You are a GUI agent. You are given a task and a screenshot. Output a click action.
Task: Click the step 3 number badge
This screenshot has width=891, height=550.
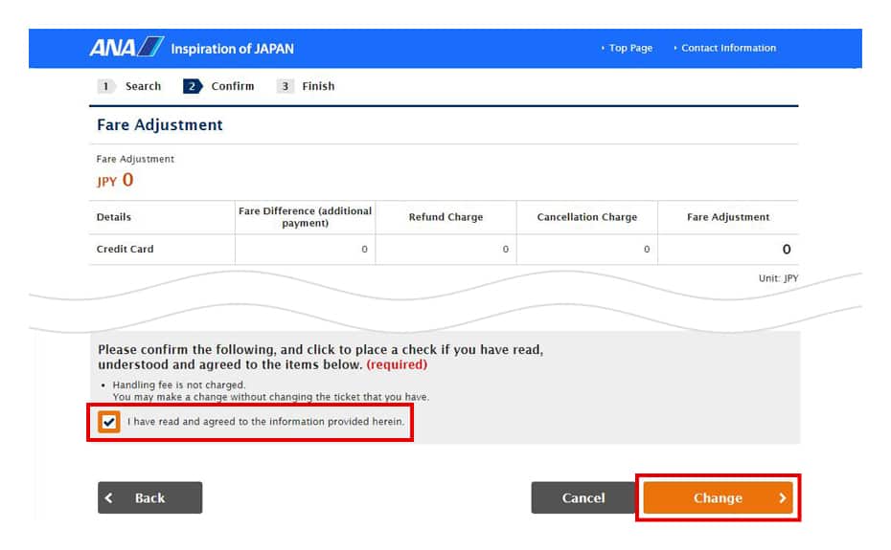click(x=285, y=86)
